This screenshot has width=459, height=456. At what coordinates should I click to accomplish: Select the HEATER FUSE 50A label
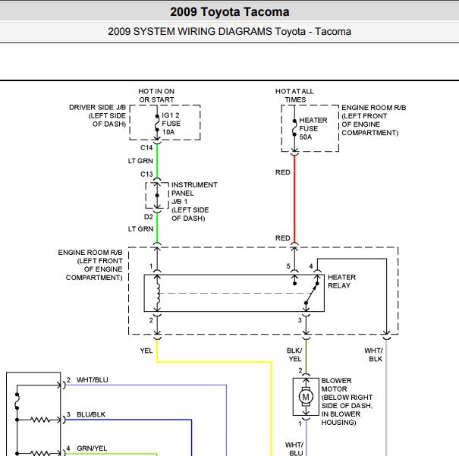point(313,128)
